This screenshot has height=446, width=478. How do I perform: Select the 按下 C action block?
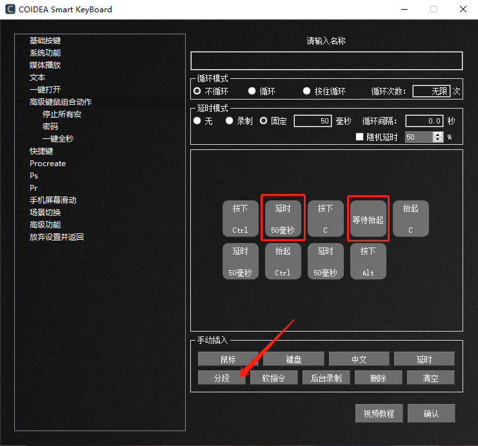[x=325, y=218]
